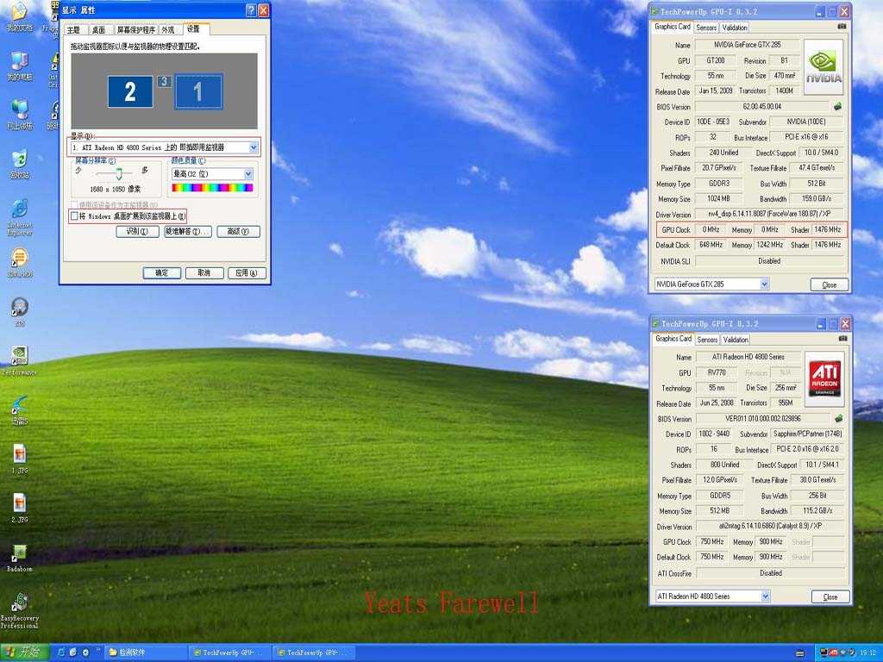Screen dimensions: 883x662
Task: Open the 颜色质量 color quality dropdown
Action: tap(248, 174)
